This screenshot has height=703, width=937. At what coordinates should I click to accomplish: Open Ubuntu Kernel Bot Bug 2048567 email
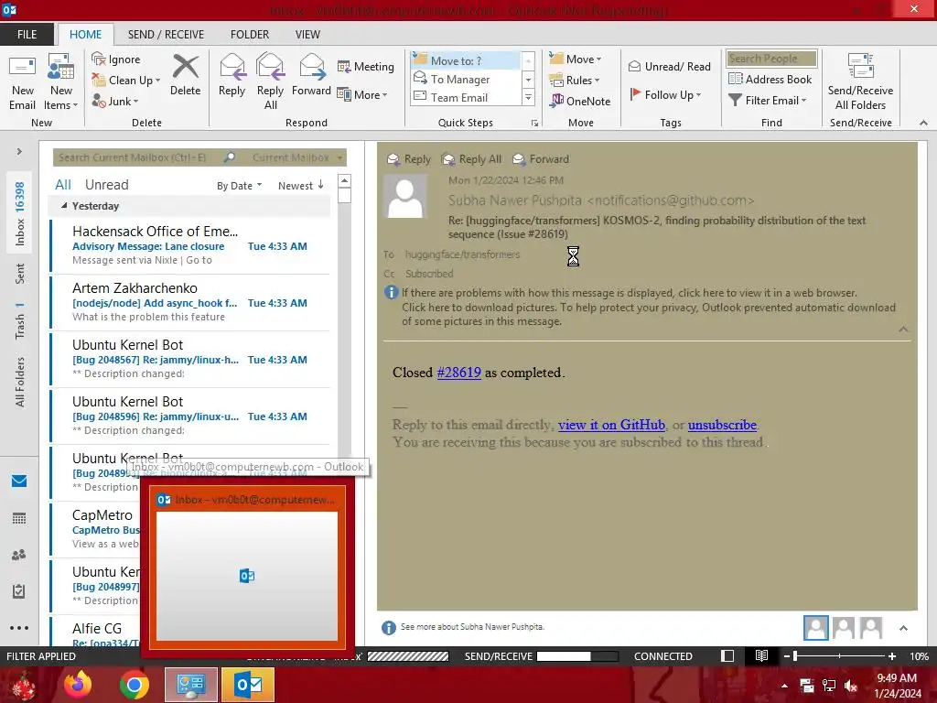point(190,359)
